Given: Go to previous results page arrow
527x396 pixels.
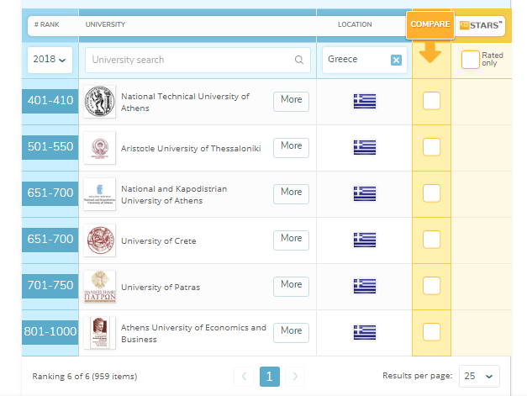Looking at the screenshot, I should point(244,376).
